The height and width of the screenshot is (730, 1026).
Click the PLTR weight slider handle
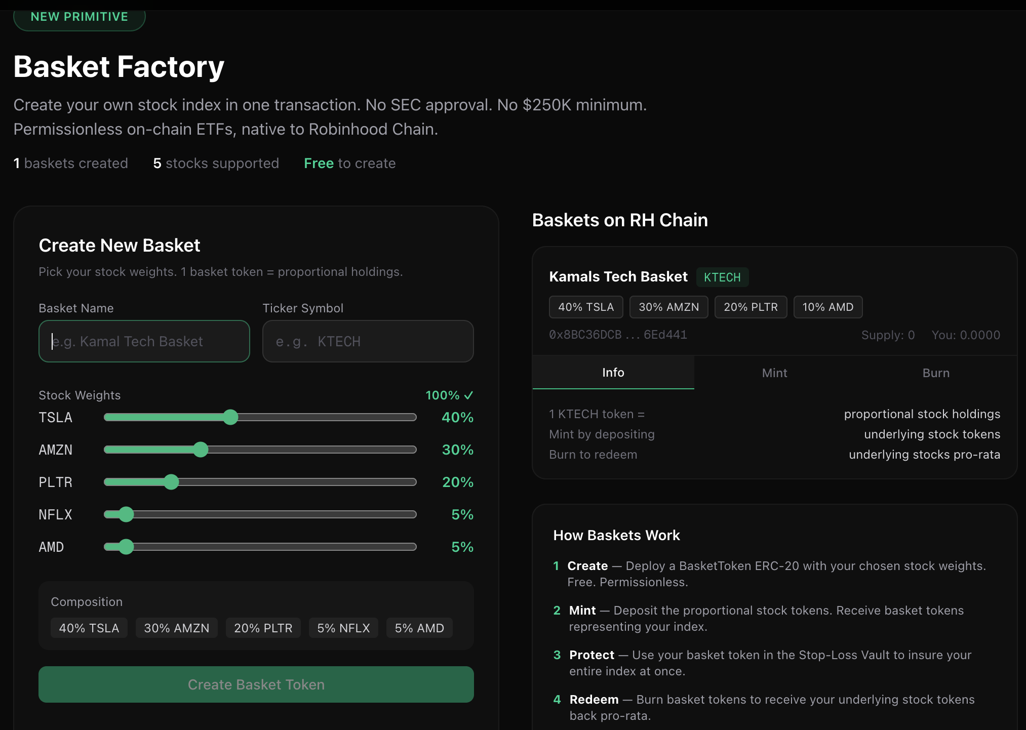click(x=171, y=482)
